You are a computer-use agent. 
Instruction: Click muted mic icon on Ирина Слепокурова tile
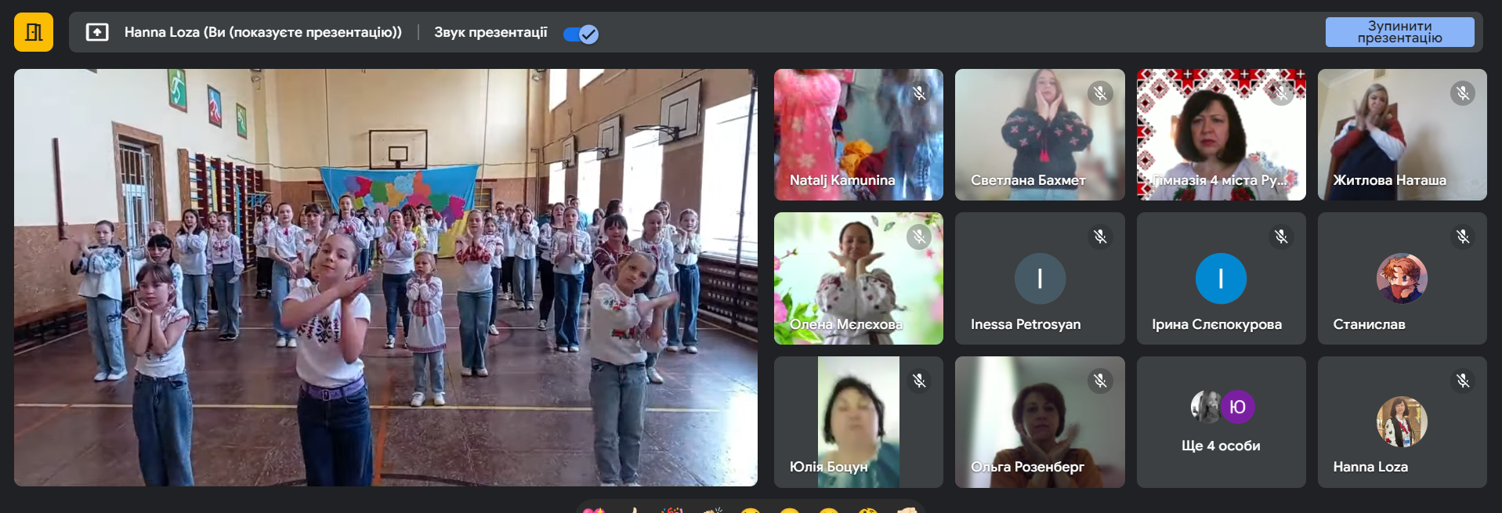(1281, 237)
